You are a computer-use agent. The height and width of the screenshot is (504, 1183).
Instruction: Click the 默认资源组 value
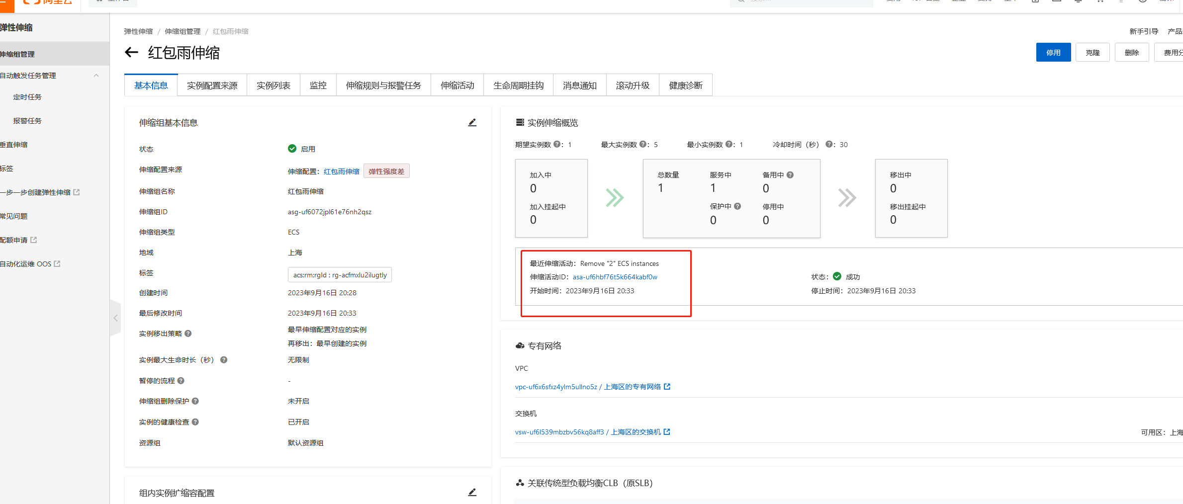tap(305, 443)
